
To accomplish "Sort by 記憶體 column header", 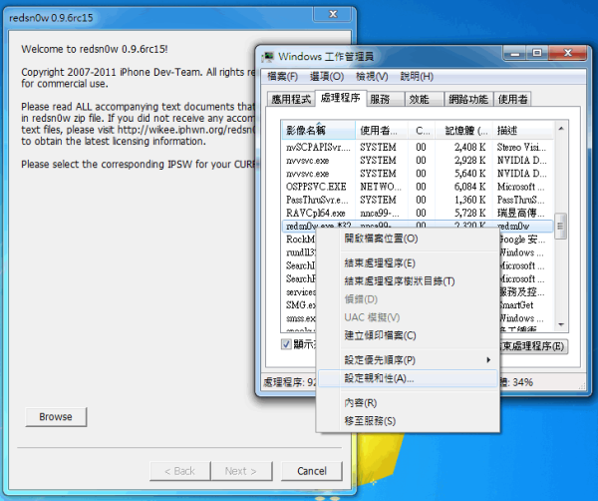I will [x=463, y=131].
